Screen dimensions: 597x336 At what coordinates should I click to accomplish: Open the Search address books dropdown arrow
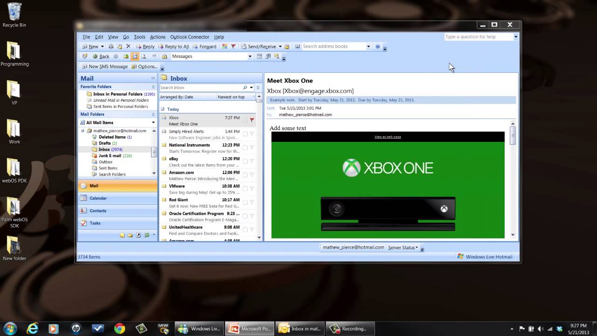368,47
